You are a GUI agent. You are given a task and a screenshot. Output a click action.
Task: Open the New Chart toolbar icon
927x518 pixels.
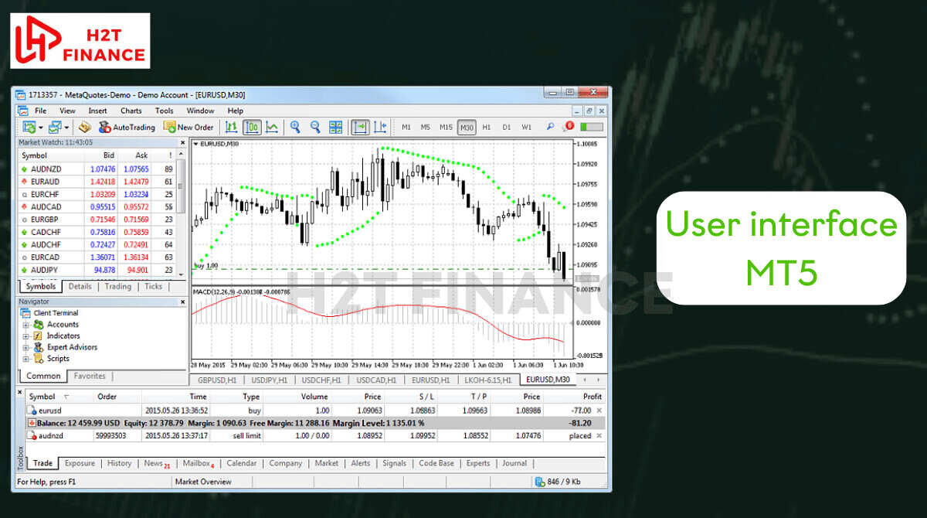point(28,127)
